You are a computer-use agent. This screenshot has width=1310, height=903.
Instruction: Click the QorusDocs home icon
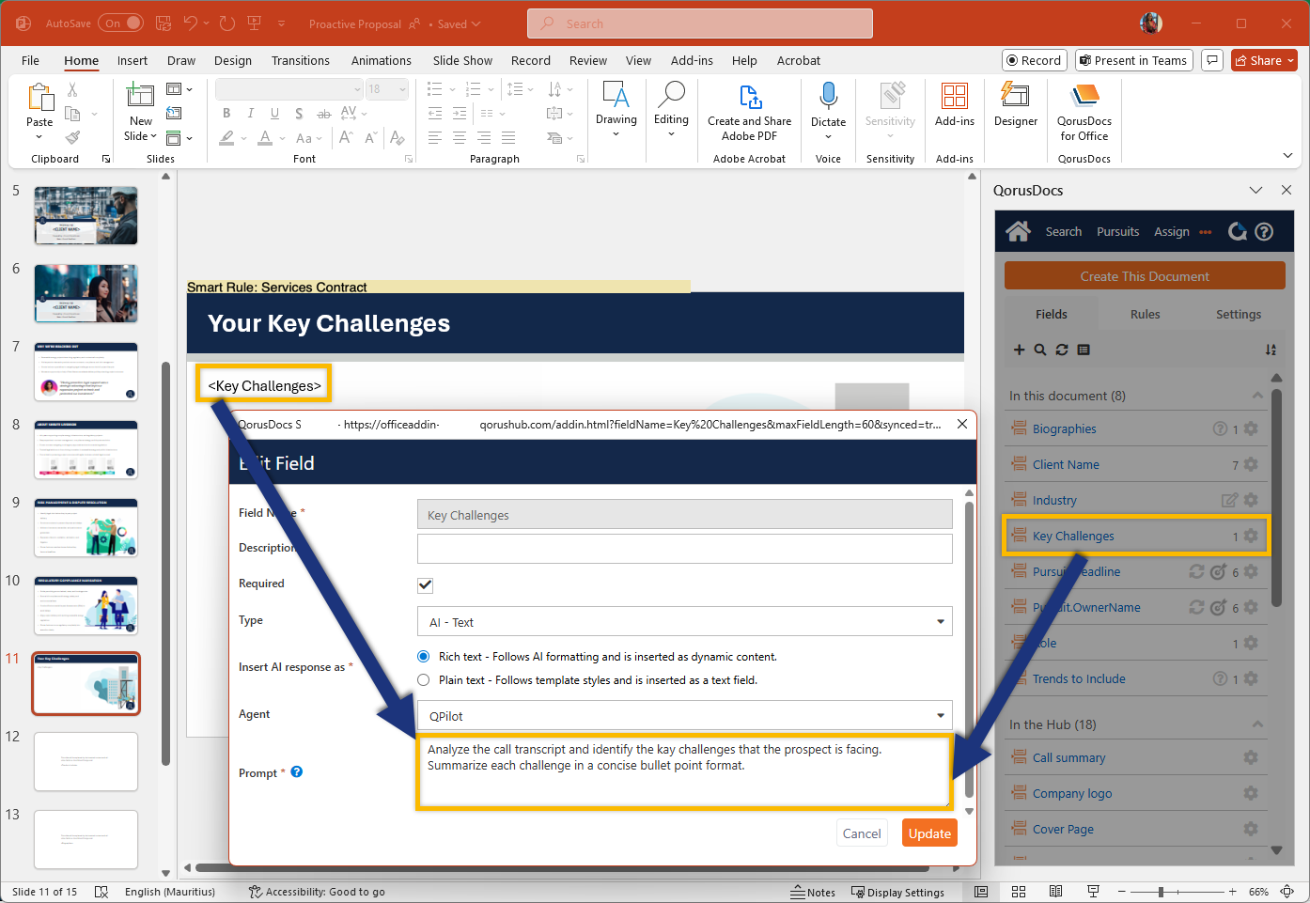click(x=1018, y=231)
